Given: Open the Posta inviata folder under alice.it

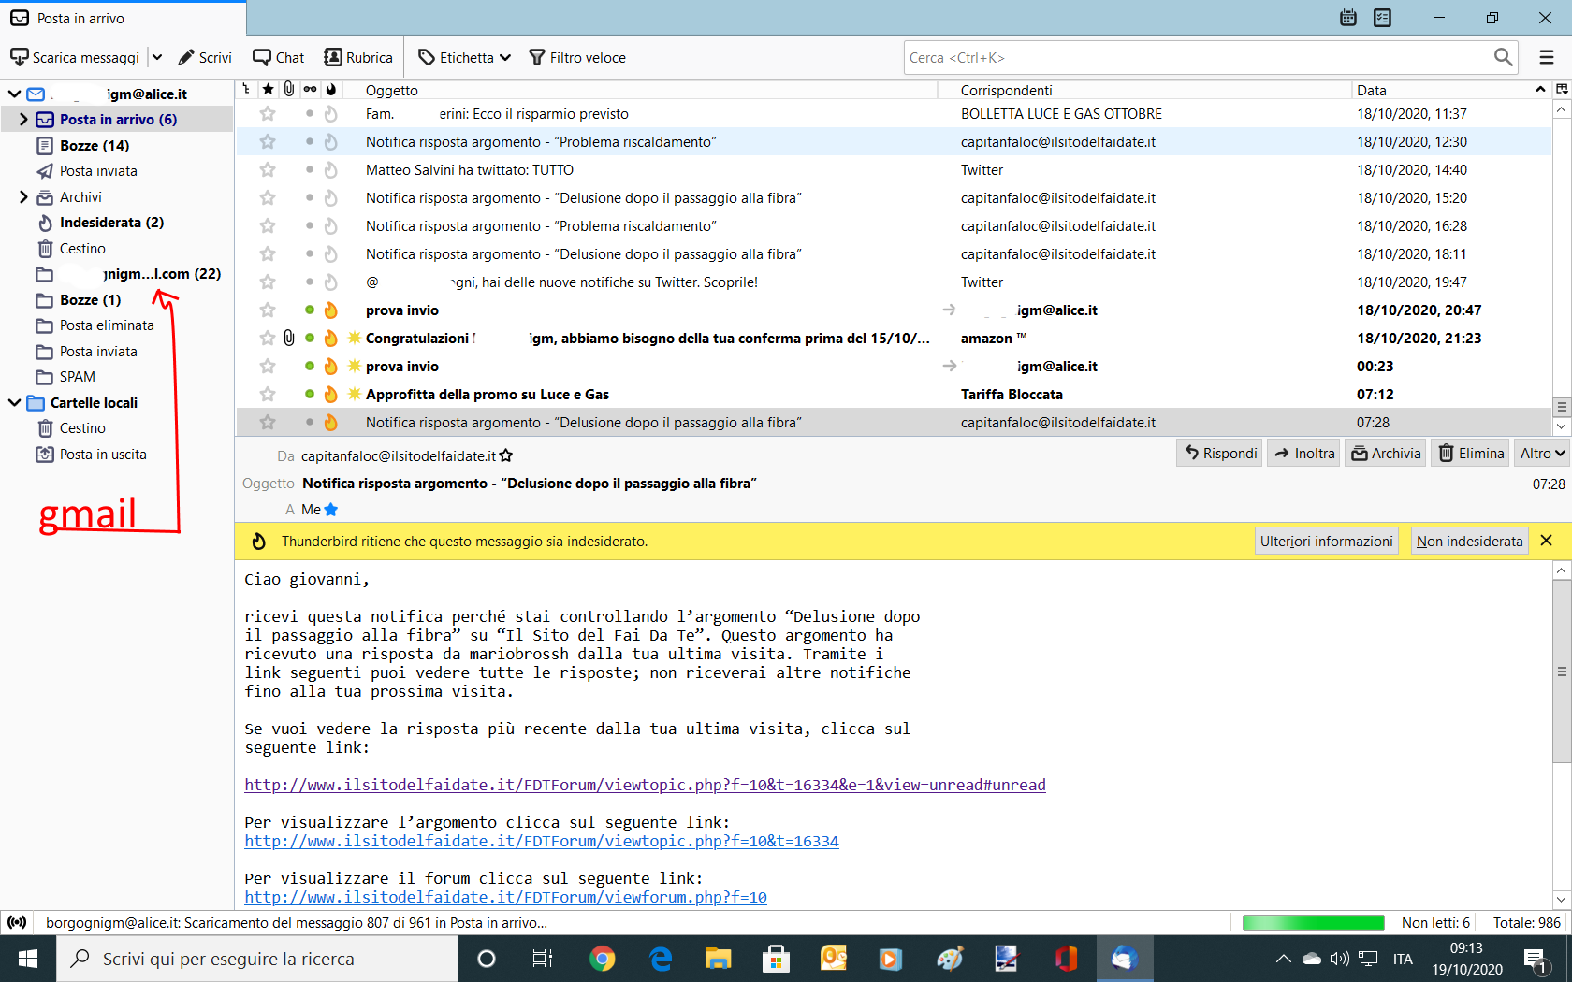Looking at the screenshot, I should (x=98, y=170).
